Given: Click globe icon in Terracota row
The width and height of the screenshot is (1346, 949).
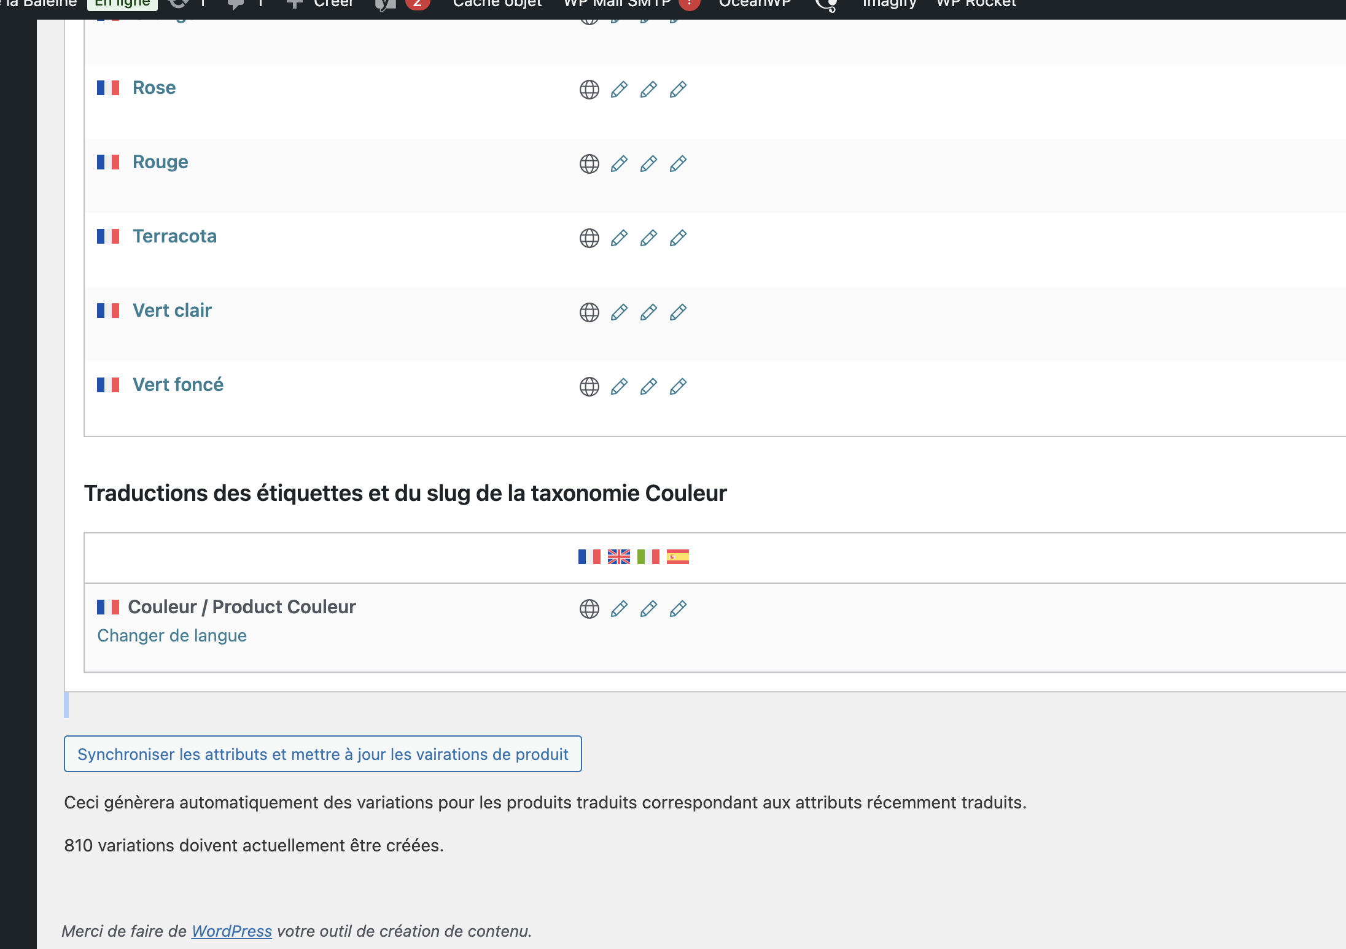Looking at the screenshot, I should coord(589,238).
